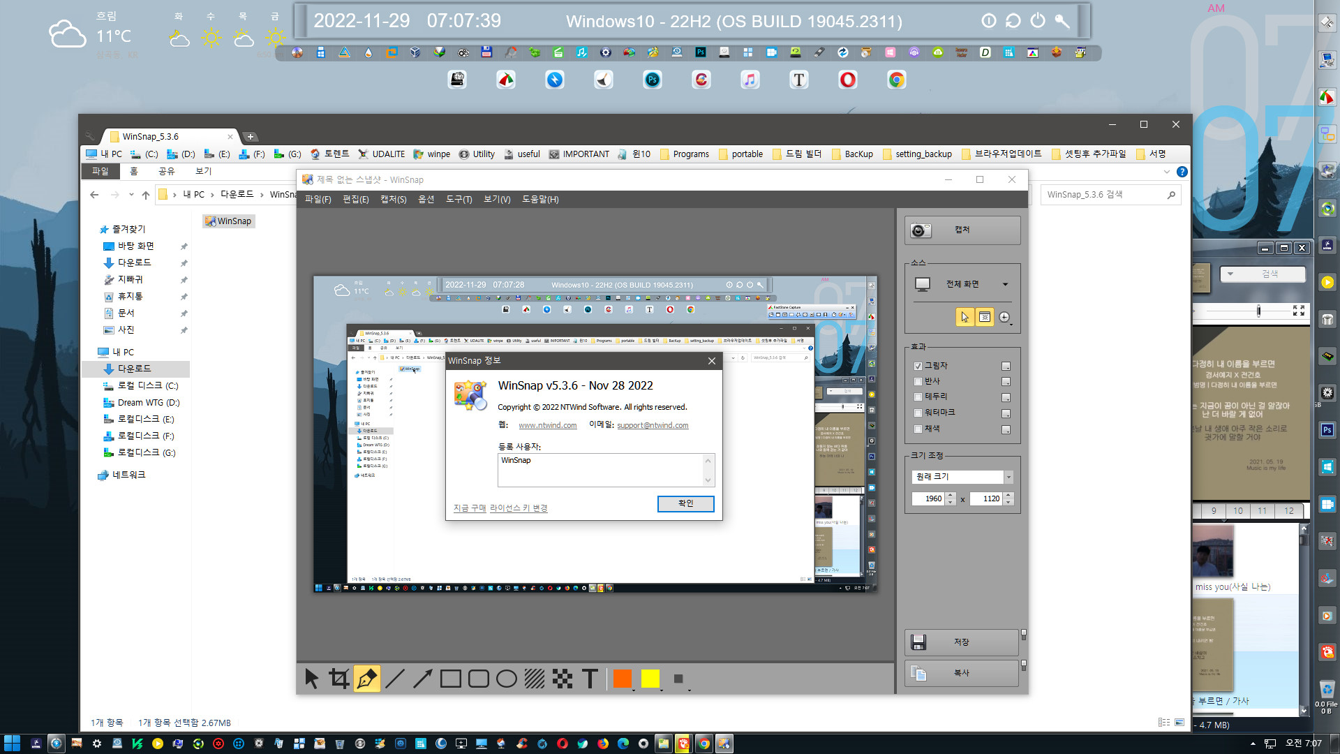The height and width of the screenshot is (754, 1340).
Task: Click the 복사 copy button
Action: [x=962, y=673]
